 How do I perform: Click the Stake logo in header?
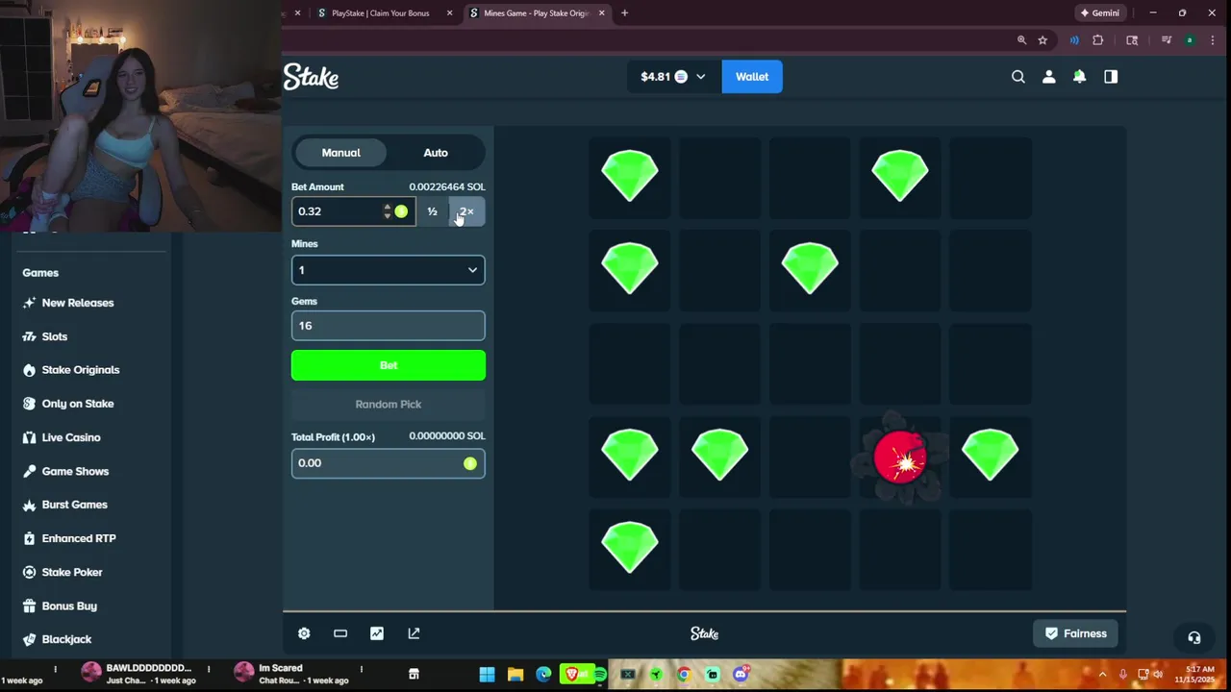pyautogui.click(x=311, y=77)
